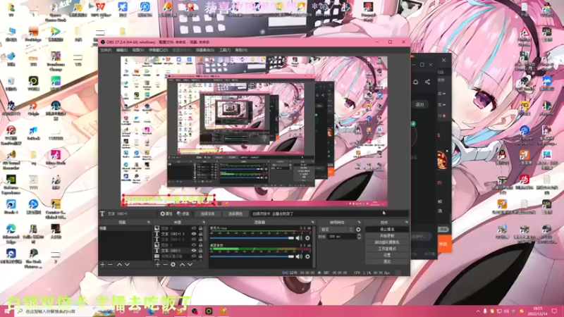Viewport: 564px width, 317px height.
Task: Click the share icon in background window
Action: tap(427, 82)
